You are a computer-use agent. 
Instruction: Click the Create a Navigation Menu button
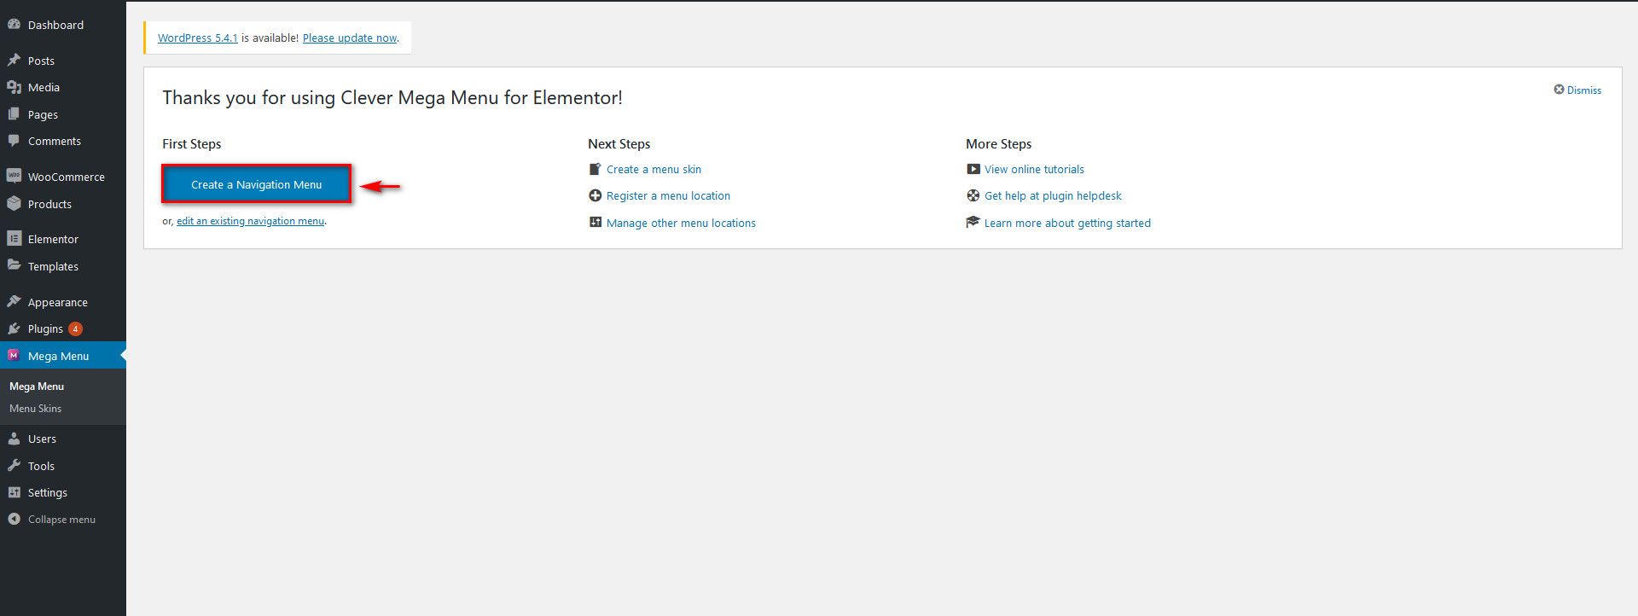click(256, 184)
